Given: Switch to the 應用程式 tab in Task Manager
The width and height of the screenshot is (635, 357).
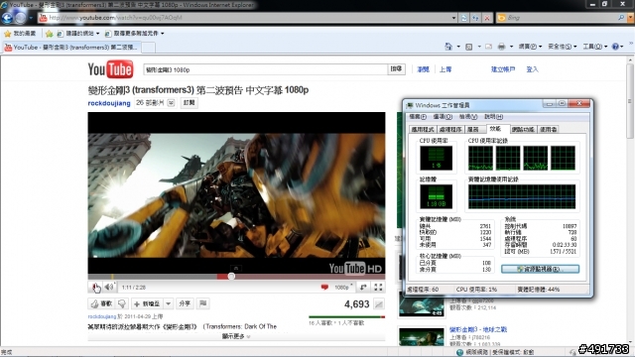Looking at the screenshot, I should 423,130.
